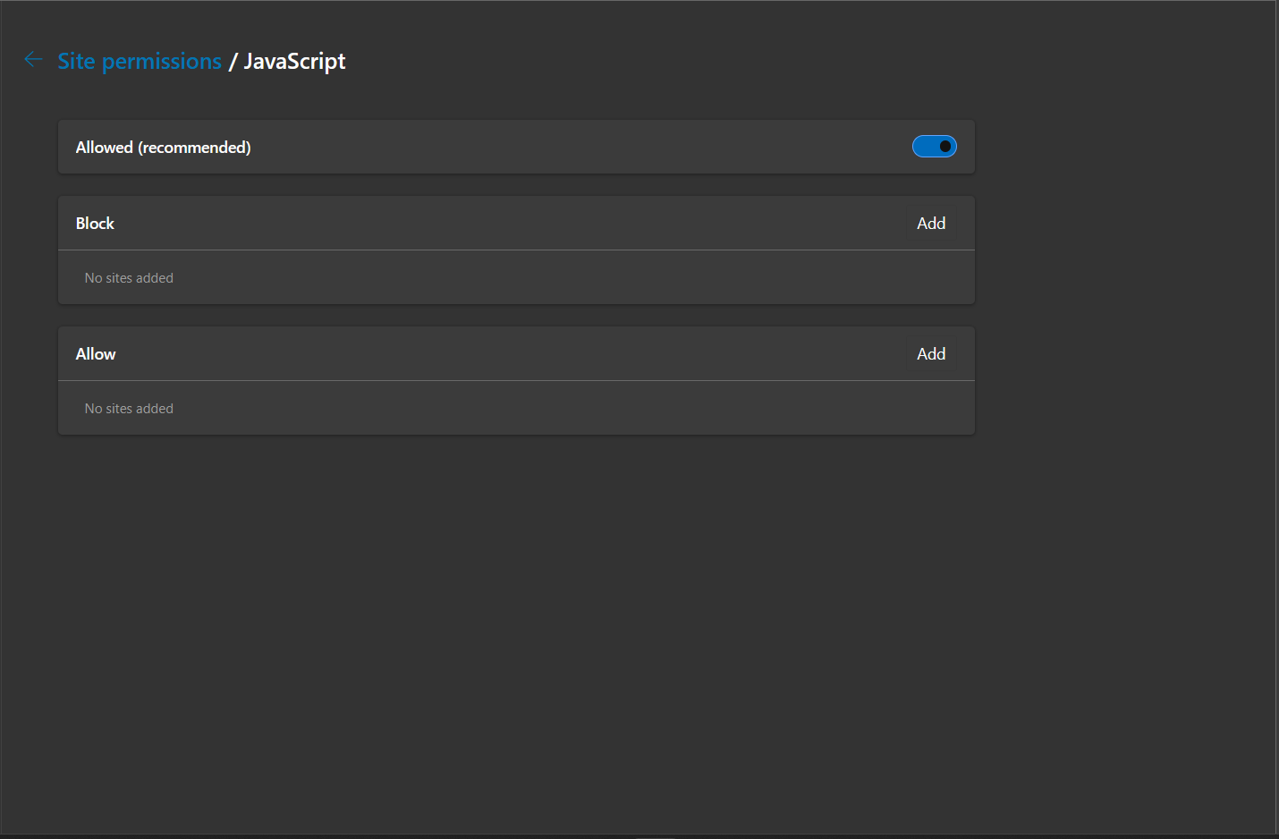
Task: Click the back arrow icon
Action: click(33, 60)
